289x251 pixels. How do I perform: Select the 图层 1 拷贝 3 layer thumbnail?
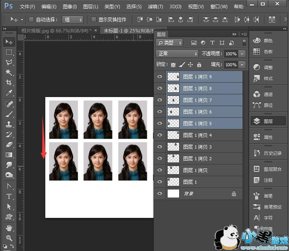(x=173, y=147)
